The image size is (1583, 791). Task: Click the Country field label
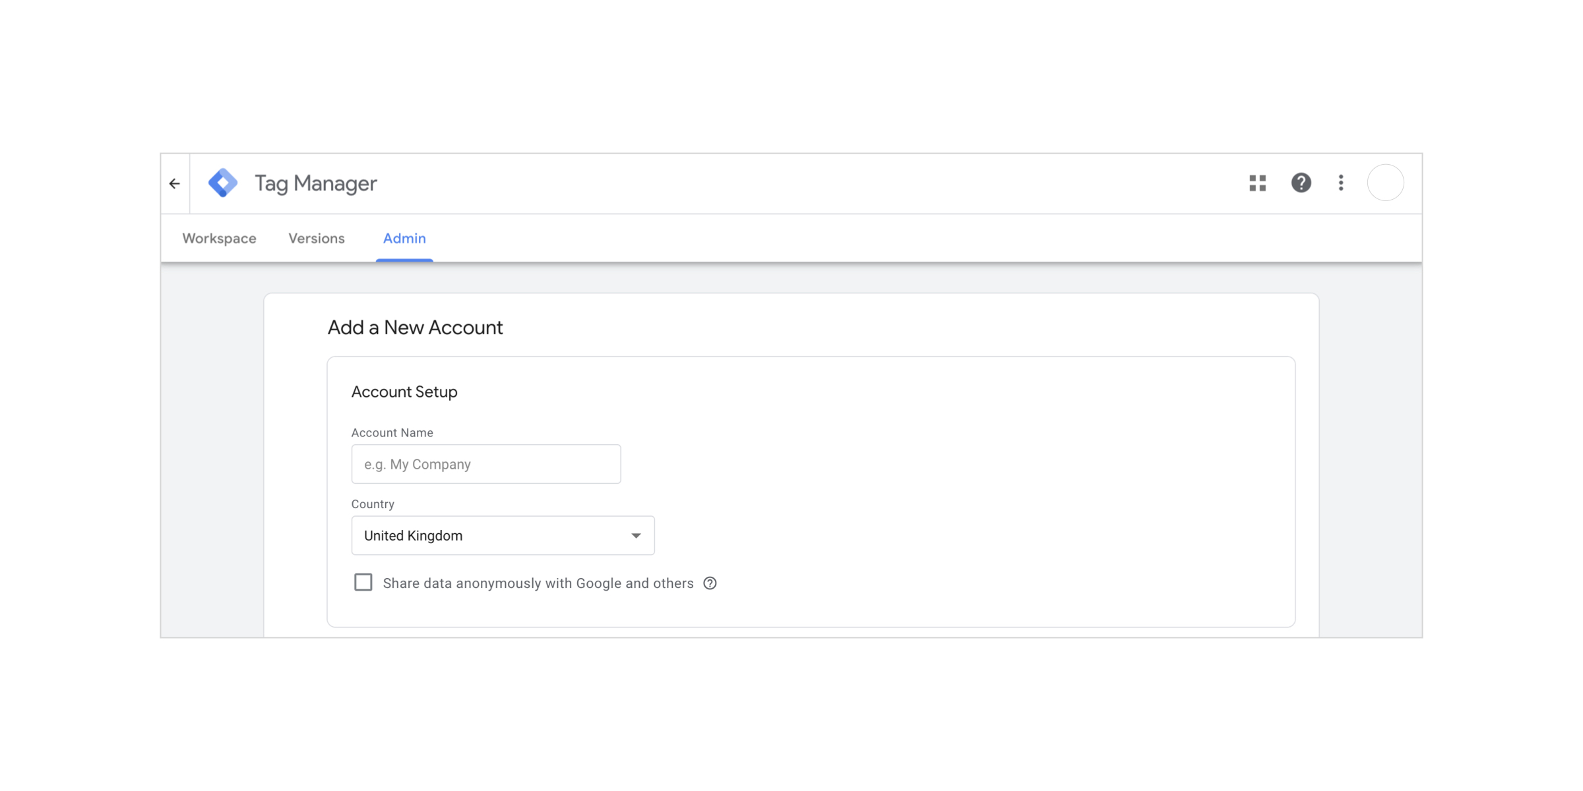[373, 504]
